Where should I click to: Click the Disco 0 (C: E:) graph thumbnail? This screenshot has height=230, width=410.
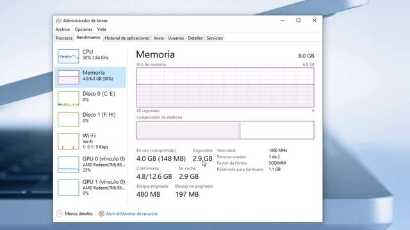pyautogui.click(x=69, y=98)
